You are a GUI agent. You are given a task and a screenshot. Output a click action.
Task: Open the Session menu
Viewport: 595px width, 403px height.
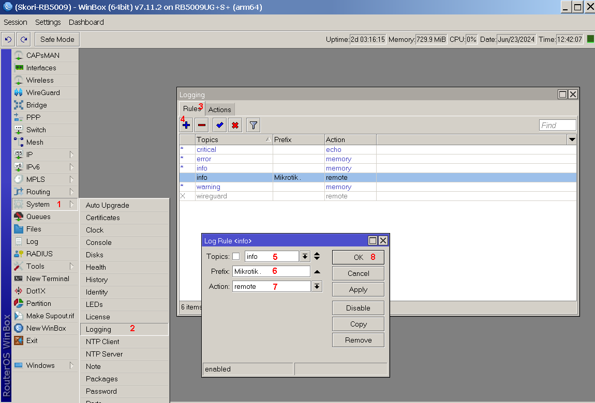[x=16, y=22]
